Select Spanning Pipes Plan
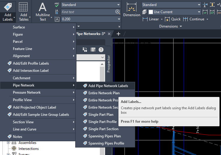221x155 pixels. point(105,136)
